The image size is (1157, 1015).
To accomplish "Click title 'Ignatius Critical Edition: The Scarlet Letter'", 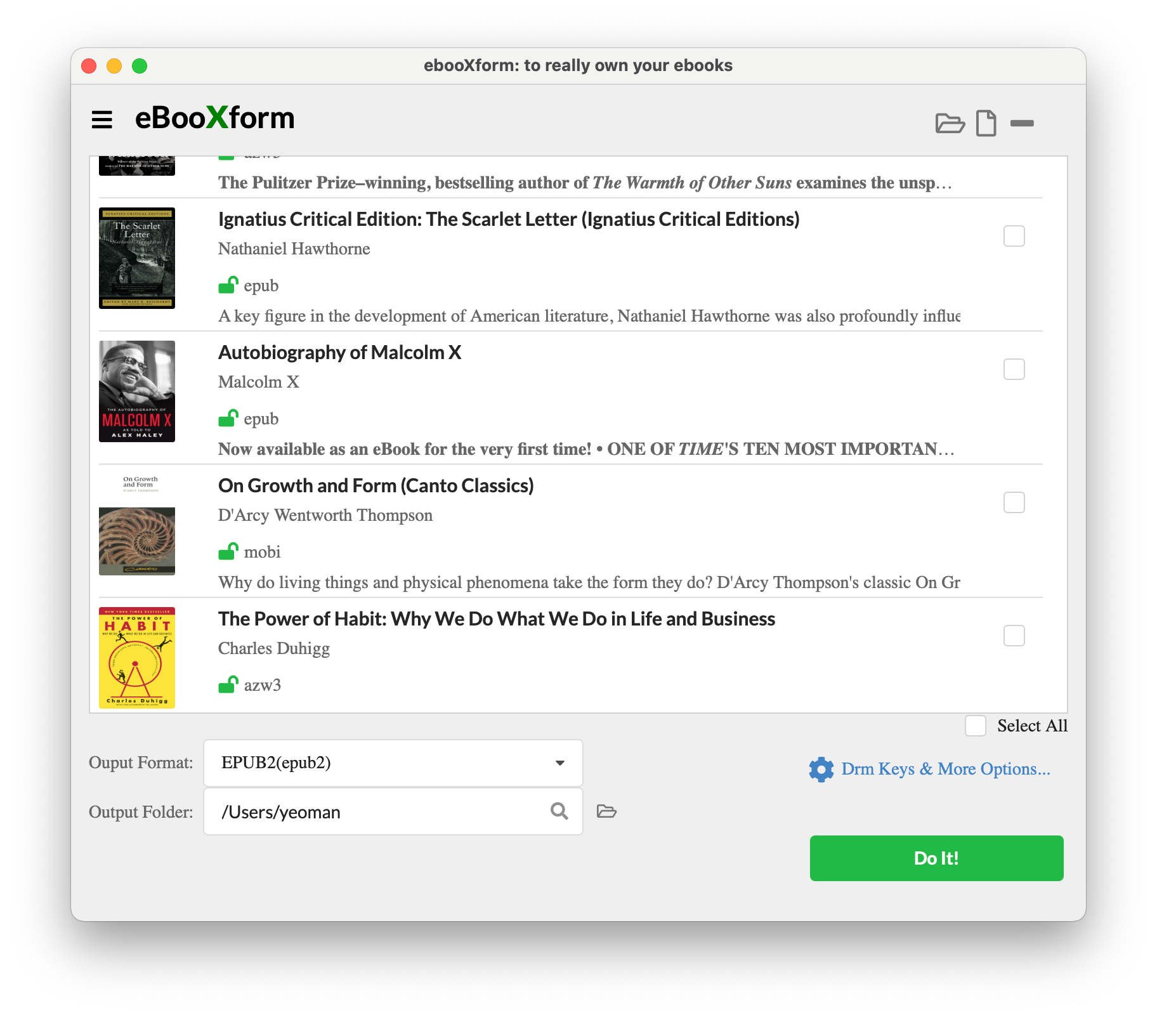I will click(509, 219).
